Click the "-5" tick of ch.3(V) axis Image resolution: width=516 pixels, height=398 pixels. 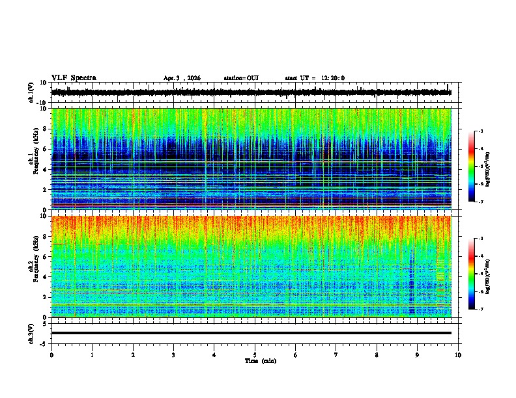pyautogui.click(x=44, y=344)
